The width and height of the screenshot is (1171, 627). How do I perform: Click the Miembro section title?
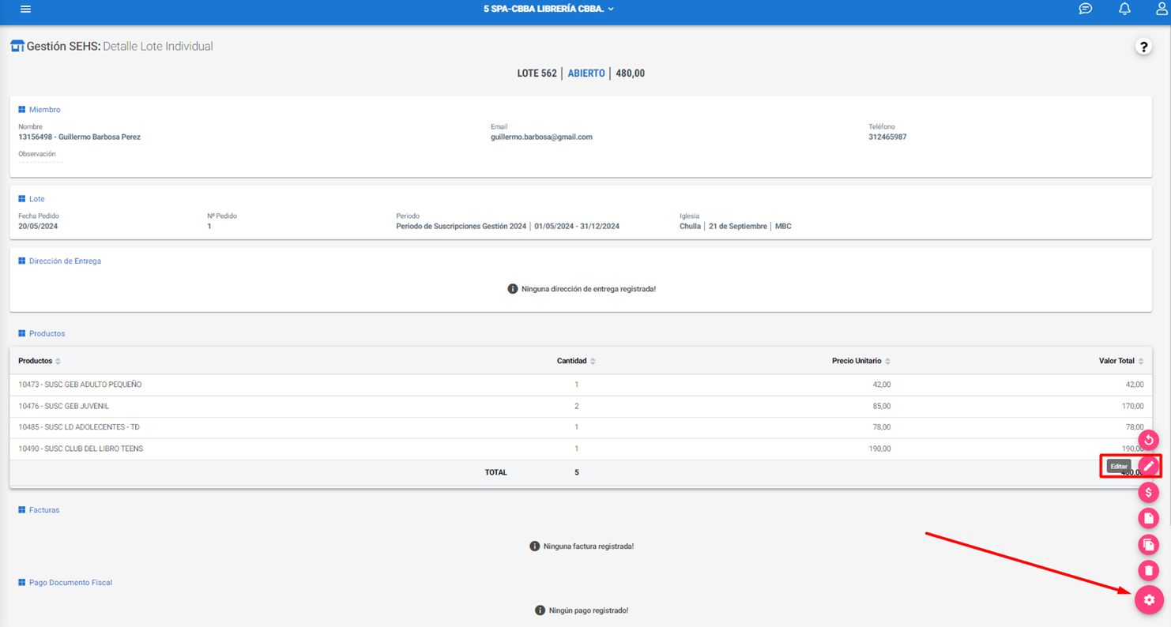coord(44,110)
